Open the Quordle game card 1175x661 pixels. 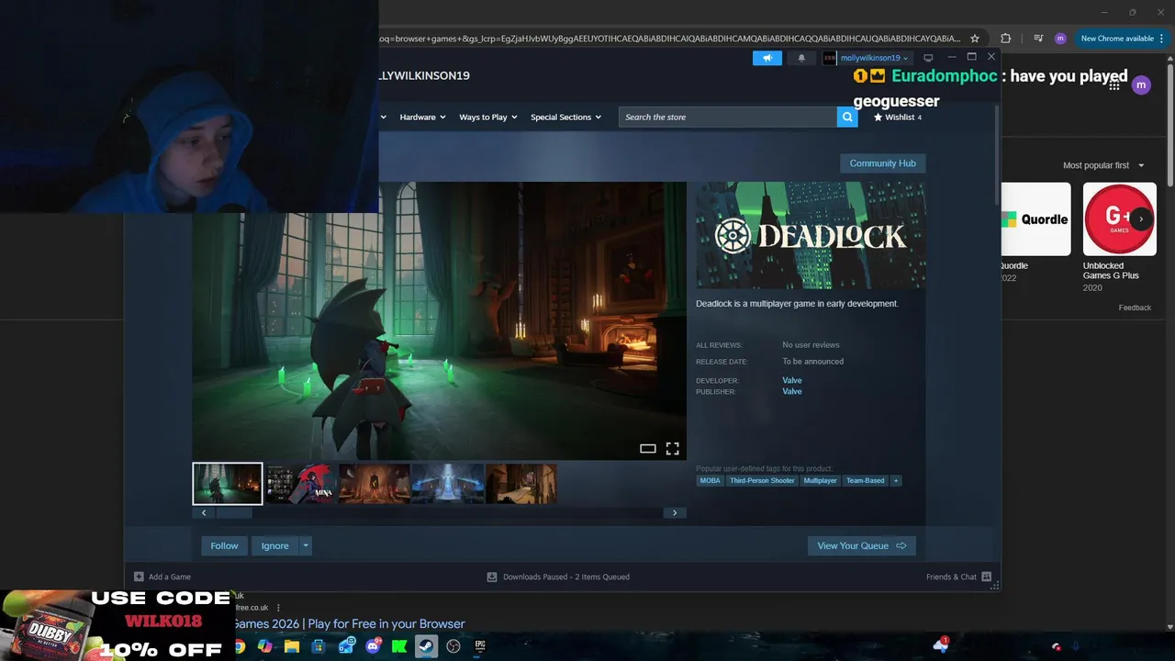(1035, 232)
